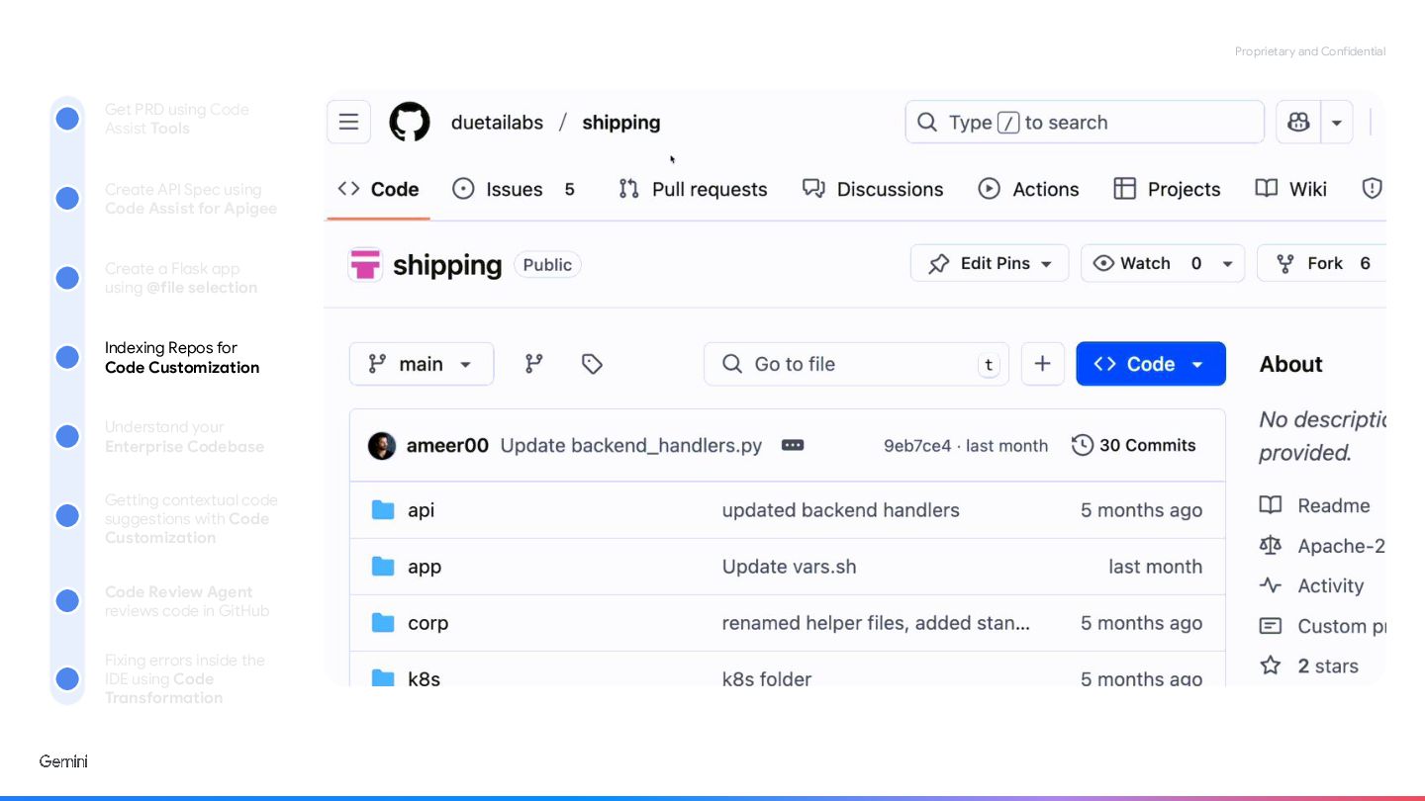1425x801 pixels.
Task: Open the api folder
Action: [422, 510]
